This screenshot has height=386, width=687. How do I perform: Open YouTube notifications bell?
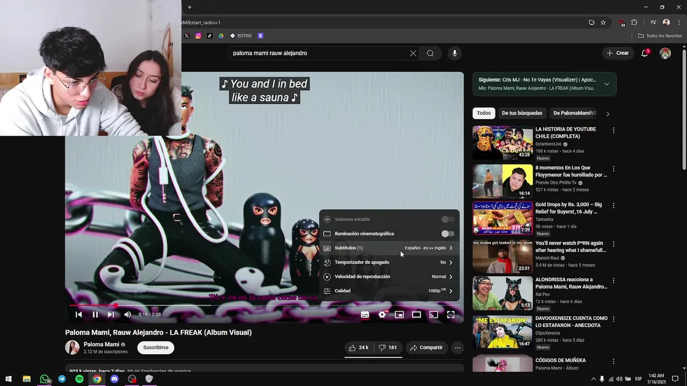[x=645, y=53]
